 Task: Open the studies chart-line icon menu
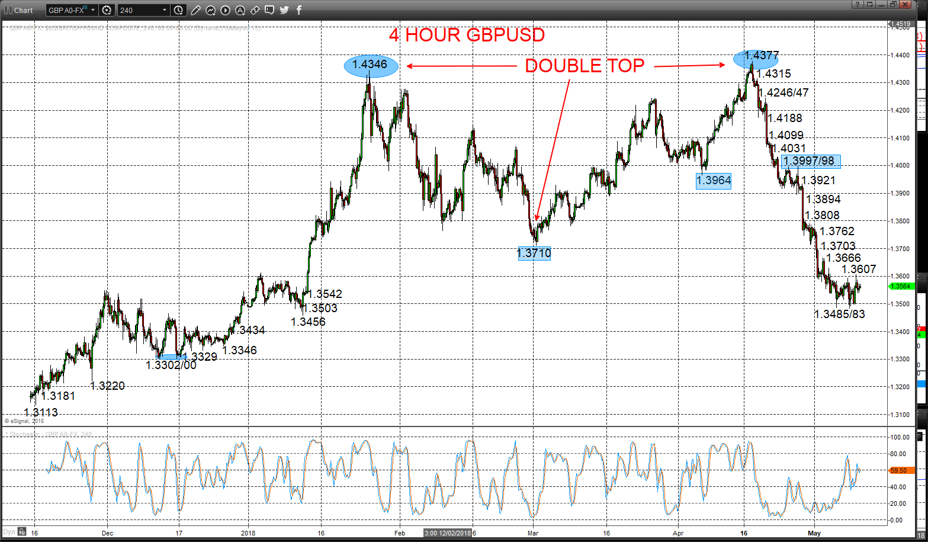click(x=211, y=10)
